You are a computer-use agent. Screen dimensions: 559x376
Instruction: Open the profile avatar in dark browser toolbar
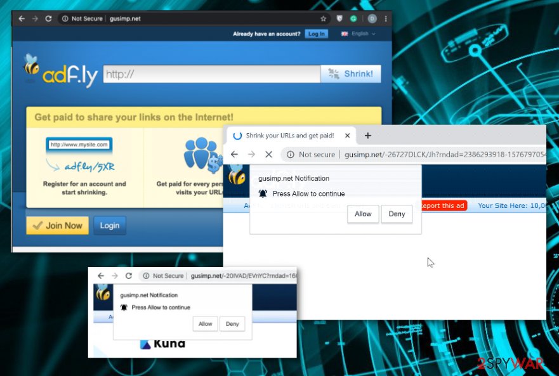(x=372, y=18)
